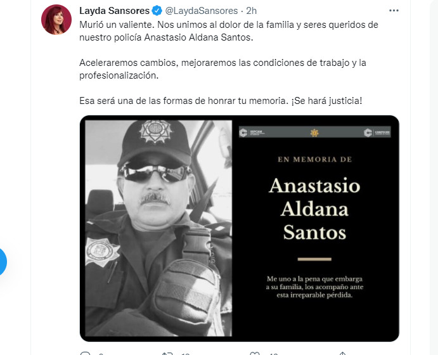438x355 pixels.
Task: Click the SEPCAM logo in the memorial image
Action: [252, 132]
